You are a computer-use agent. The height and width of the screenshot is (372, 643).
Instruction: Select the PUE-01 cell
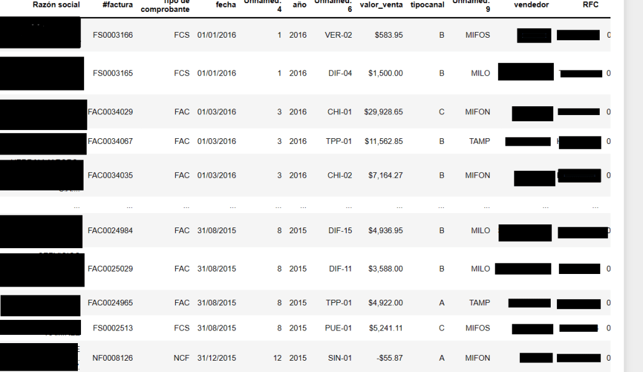(x=339, y=328)
